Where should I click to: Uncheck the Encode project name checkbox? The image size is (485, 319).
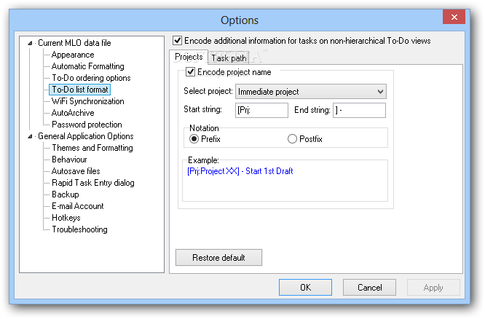191,72
